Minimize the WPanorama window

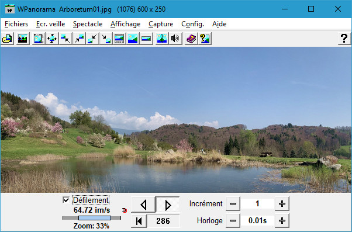pos(285,9)
